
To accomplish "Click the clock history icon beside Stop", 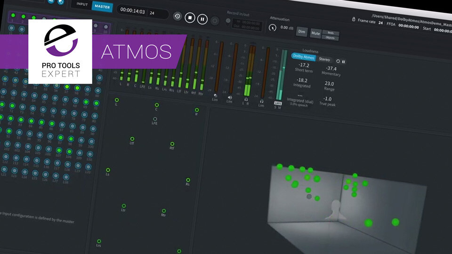I will click(x=178, y=16).
